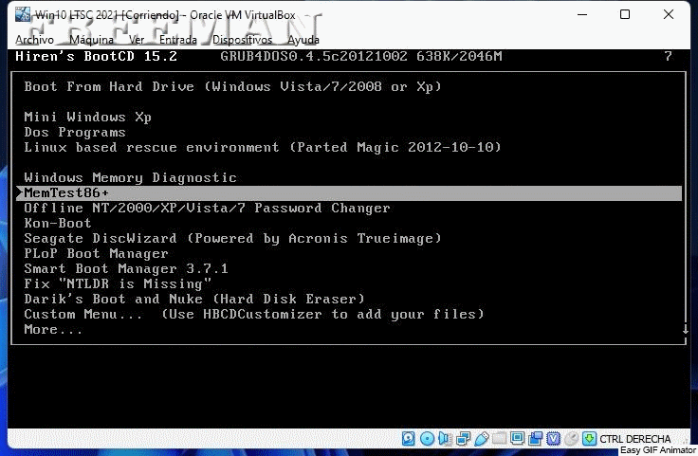Open the Archivo menu
Viewport: 698px width, 456px height.
point(34,40)
